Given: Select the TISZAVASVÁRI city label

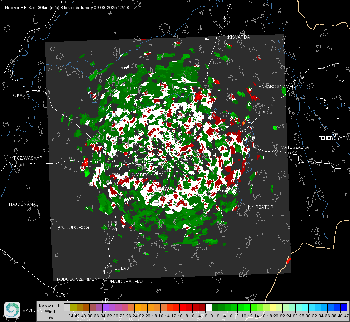Looking at the screenshot, I should [28, 158].
